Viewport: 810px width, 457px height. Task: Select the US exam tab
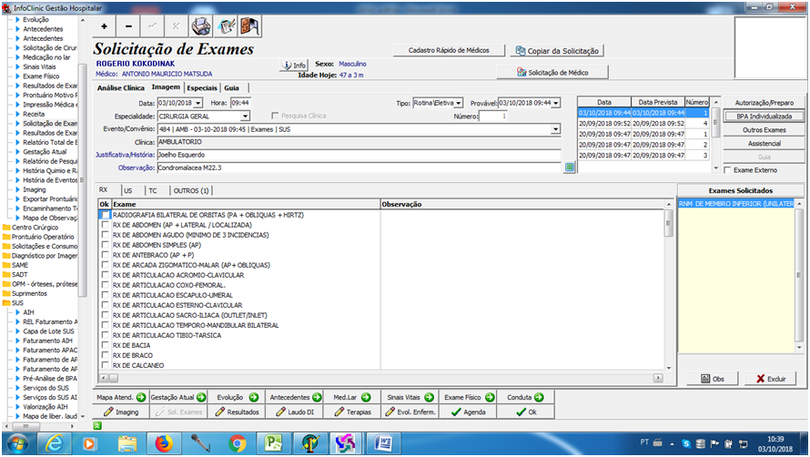coord(128,190)
